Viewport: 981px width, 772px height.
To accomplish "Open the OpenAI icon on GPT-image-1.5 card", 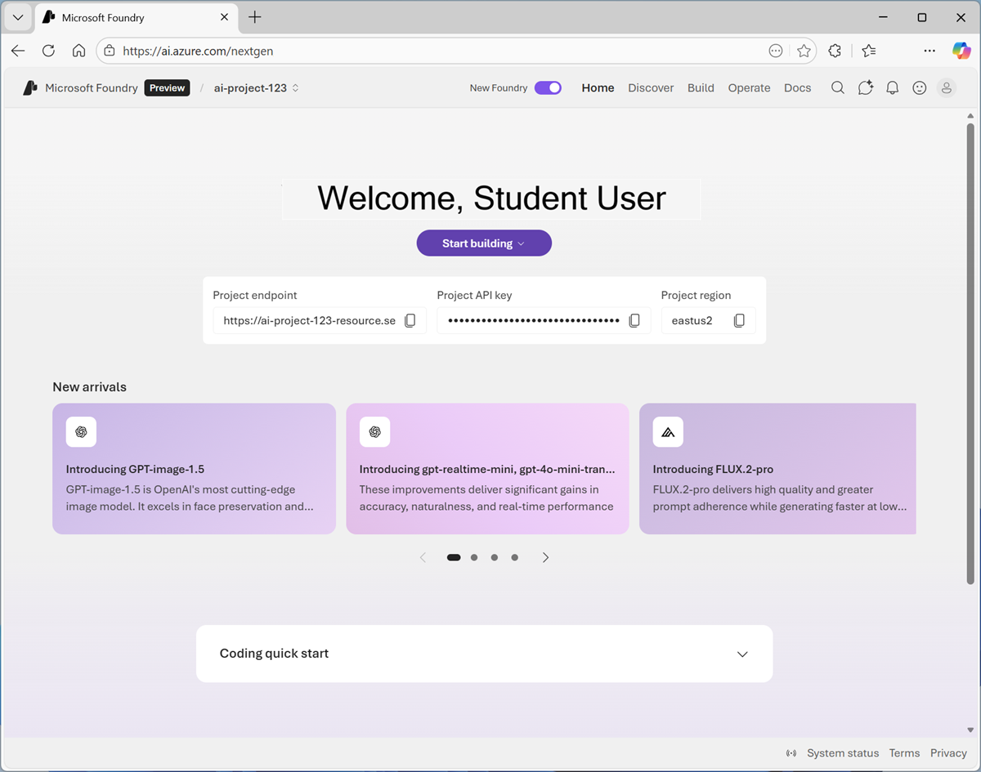I will [x=81, y=431].
